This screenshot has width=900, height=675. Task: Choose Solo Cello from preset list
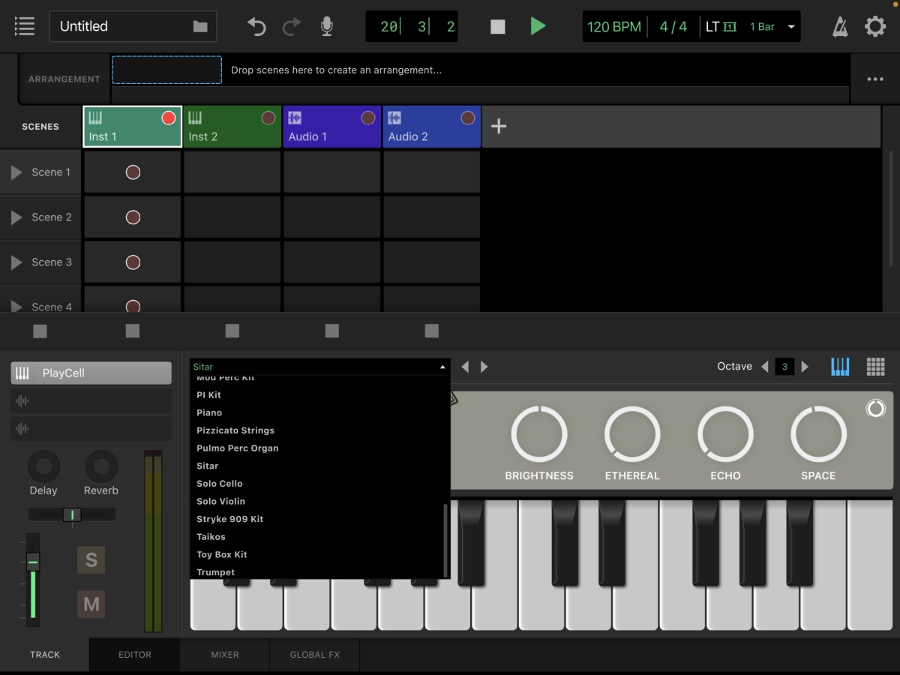point(220,484)
